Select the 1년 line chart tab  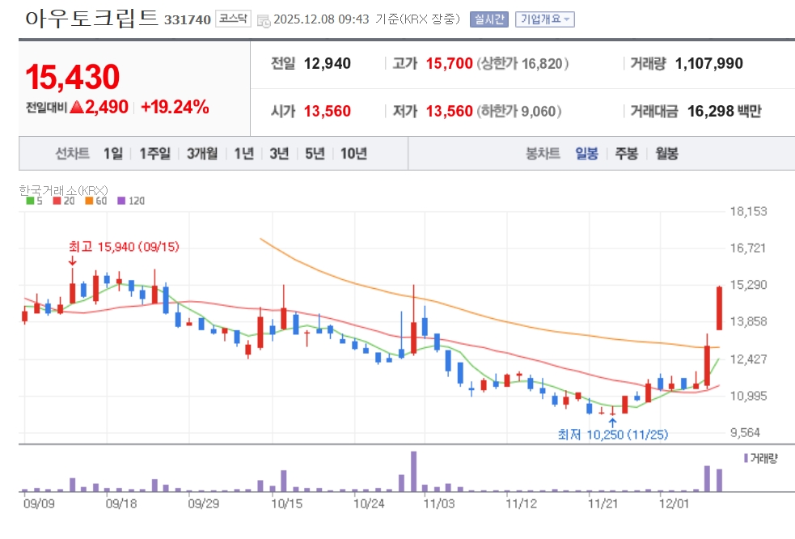tap(244, 153)
